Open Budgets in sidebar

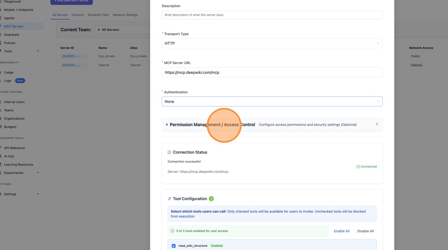(x=10, y=127)
